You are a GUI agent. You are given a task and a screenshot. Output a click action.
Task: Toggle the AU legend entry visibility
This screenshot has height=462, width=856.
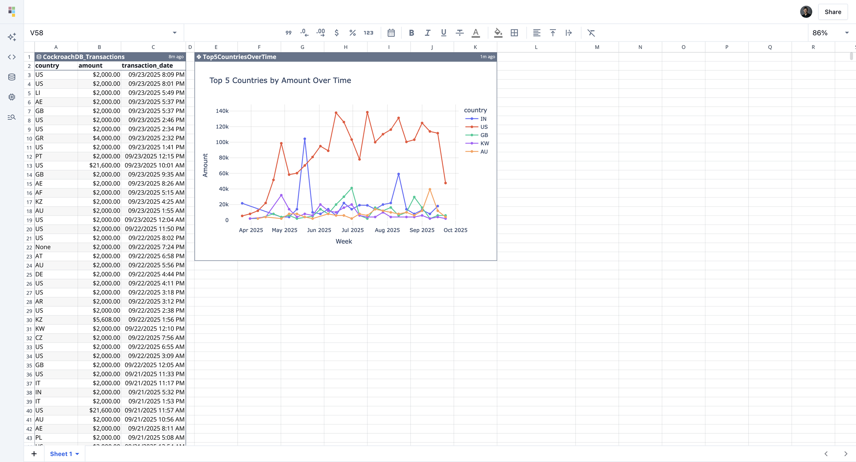[484, 152]
